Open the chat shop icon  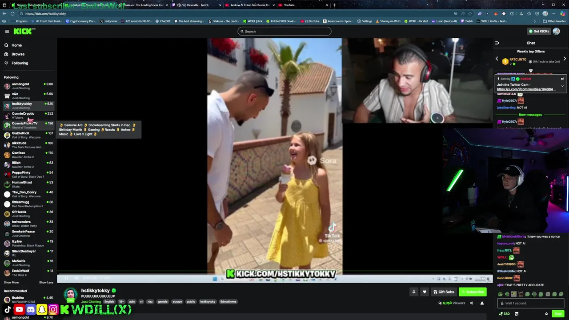click(x=517, y=314)
